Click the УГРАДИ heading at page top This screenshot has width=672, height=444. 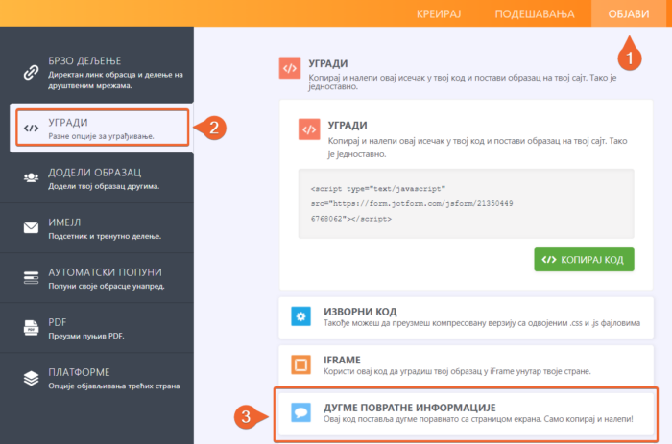[328, 64]
